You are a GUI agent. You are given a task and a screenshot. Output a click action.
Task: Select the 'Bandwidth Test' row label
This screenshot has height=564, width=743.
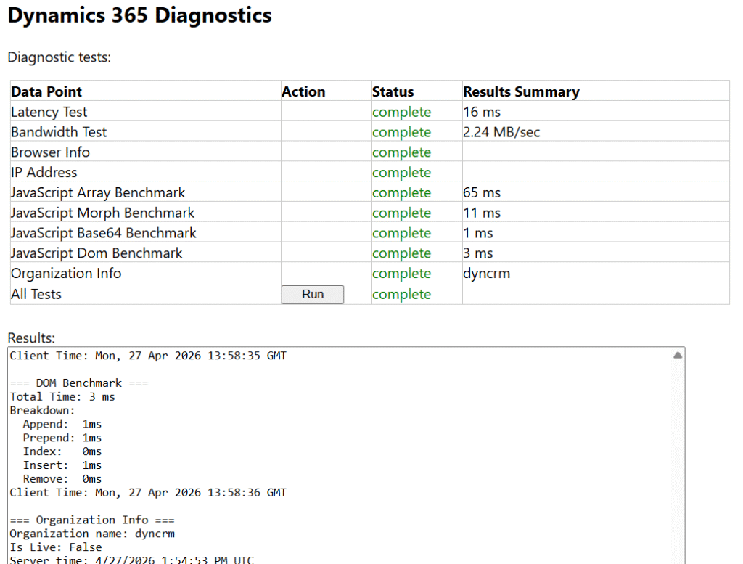59,132
